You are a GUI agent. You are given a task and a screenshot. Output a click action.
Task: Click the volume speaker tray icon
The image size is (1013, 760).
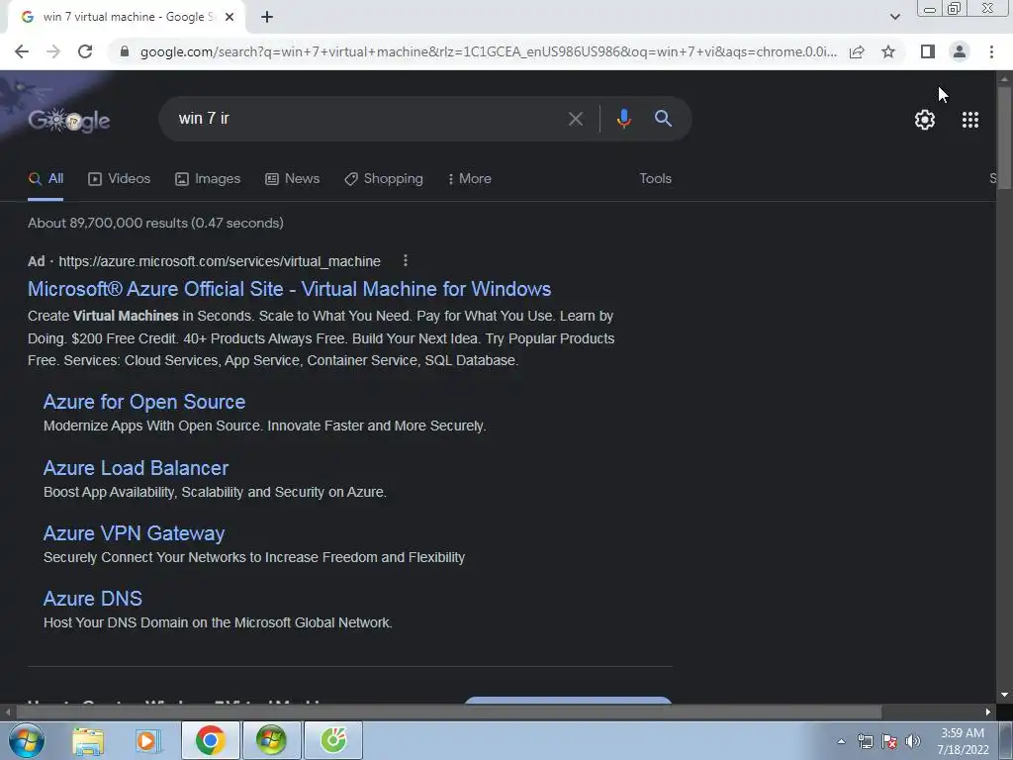[x=913, y=741]
